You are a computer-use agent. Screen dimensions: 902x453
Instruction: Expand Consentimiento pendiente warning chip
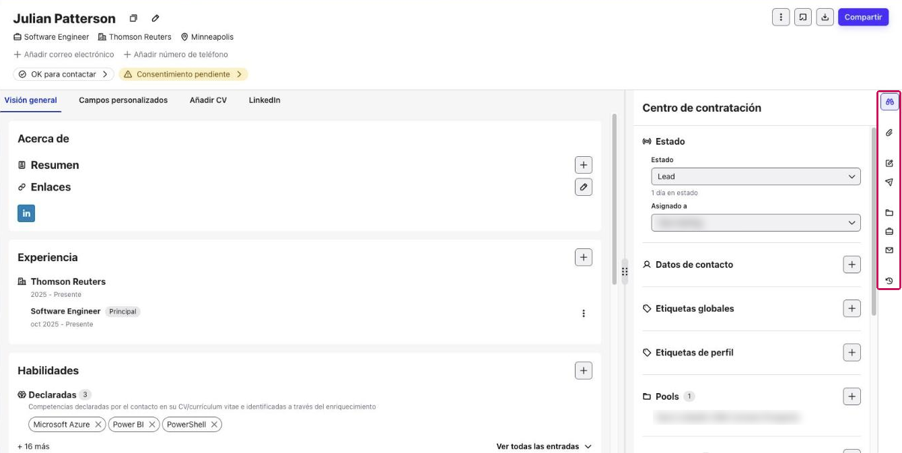[184, 74]
